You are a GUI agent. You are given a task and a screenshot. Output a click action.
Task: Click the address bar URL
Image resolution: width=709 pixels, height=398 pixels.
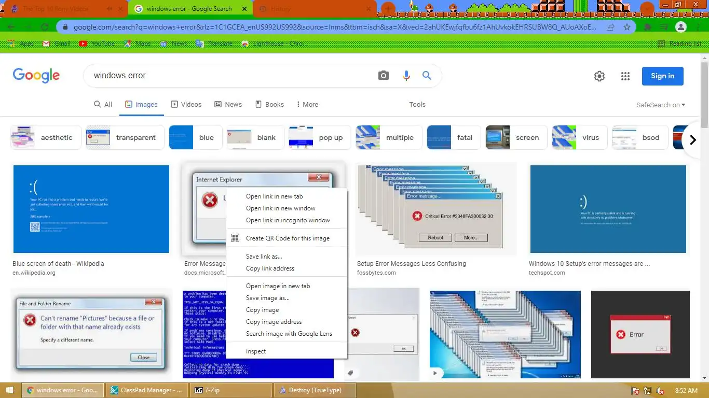335,27
